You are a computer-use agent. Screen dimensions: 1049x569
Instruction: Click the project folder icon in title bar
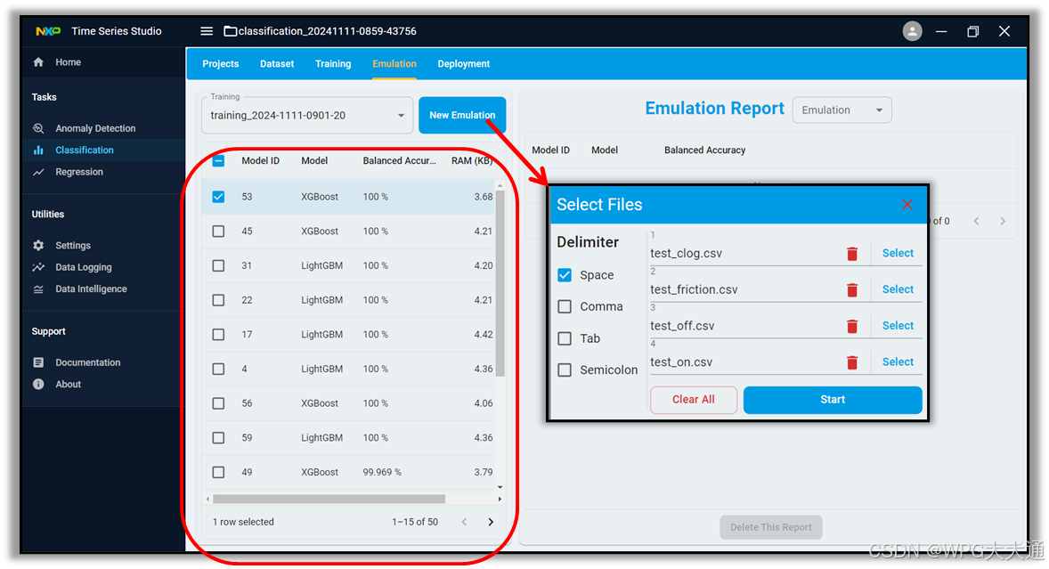230,31
